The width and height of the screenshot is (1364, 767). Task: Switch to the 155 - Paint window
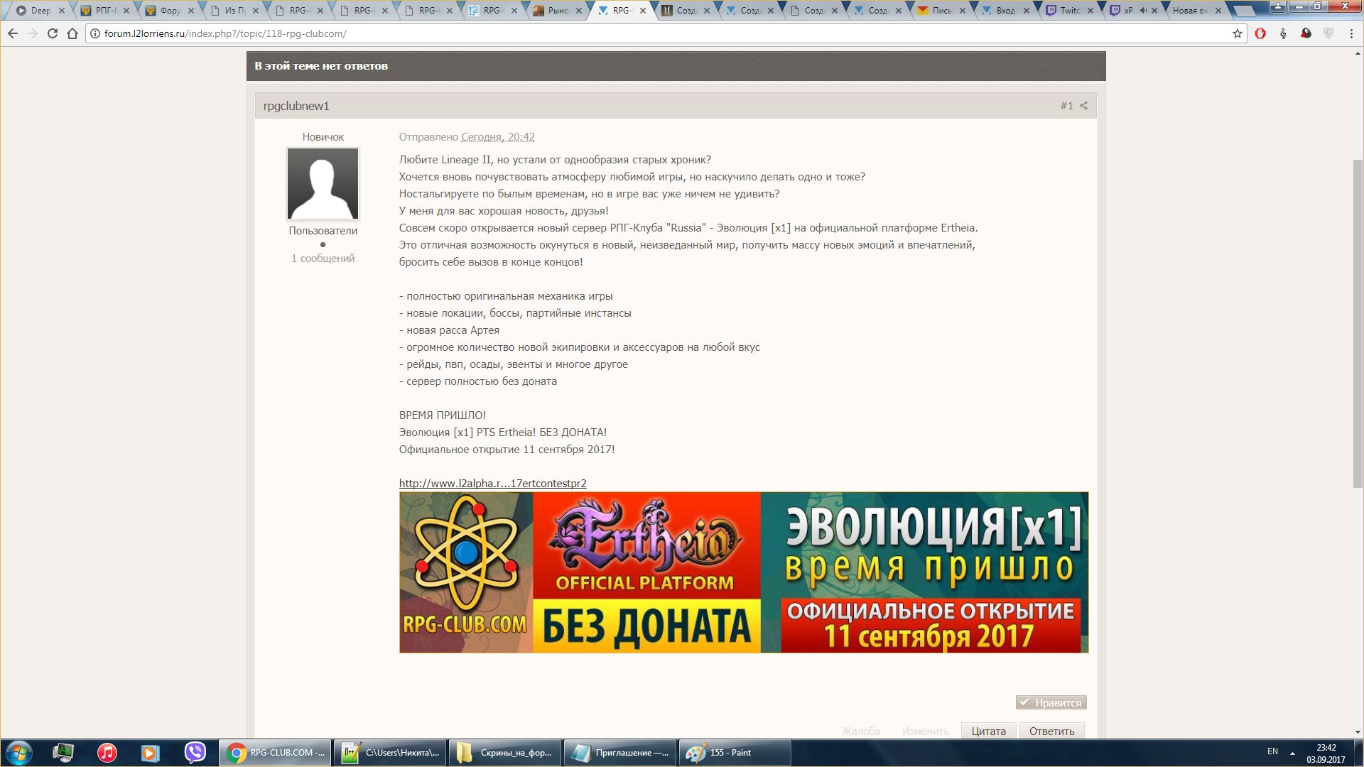click(735, 753)
